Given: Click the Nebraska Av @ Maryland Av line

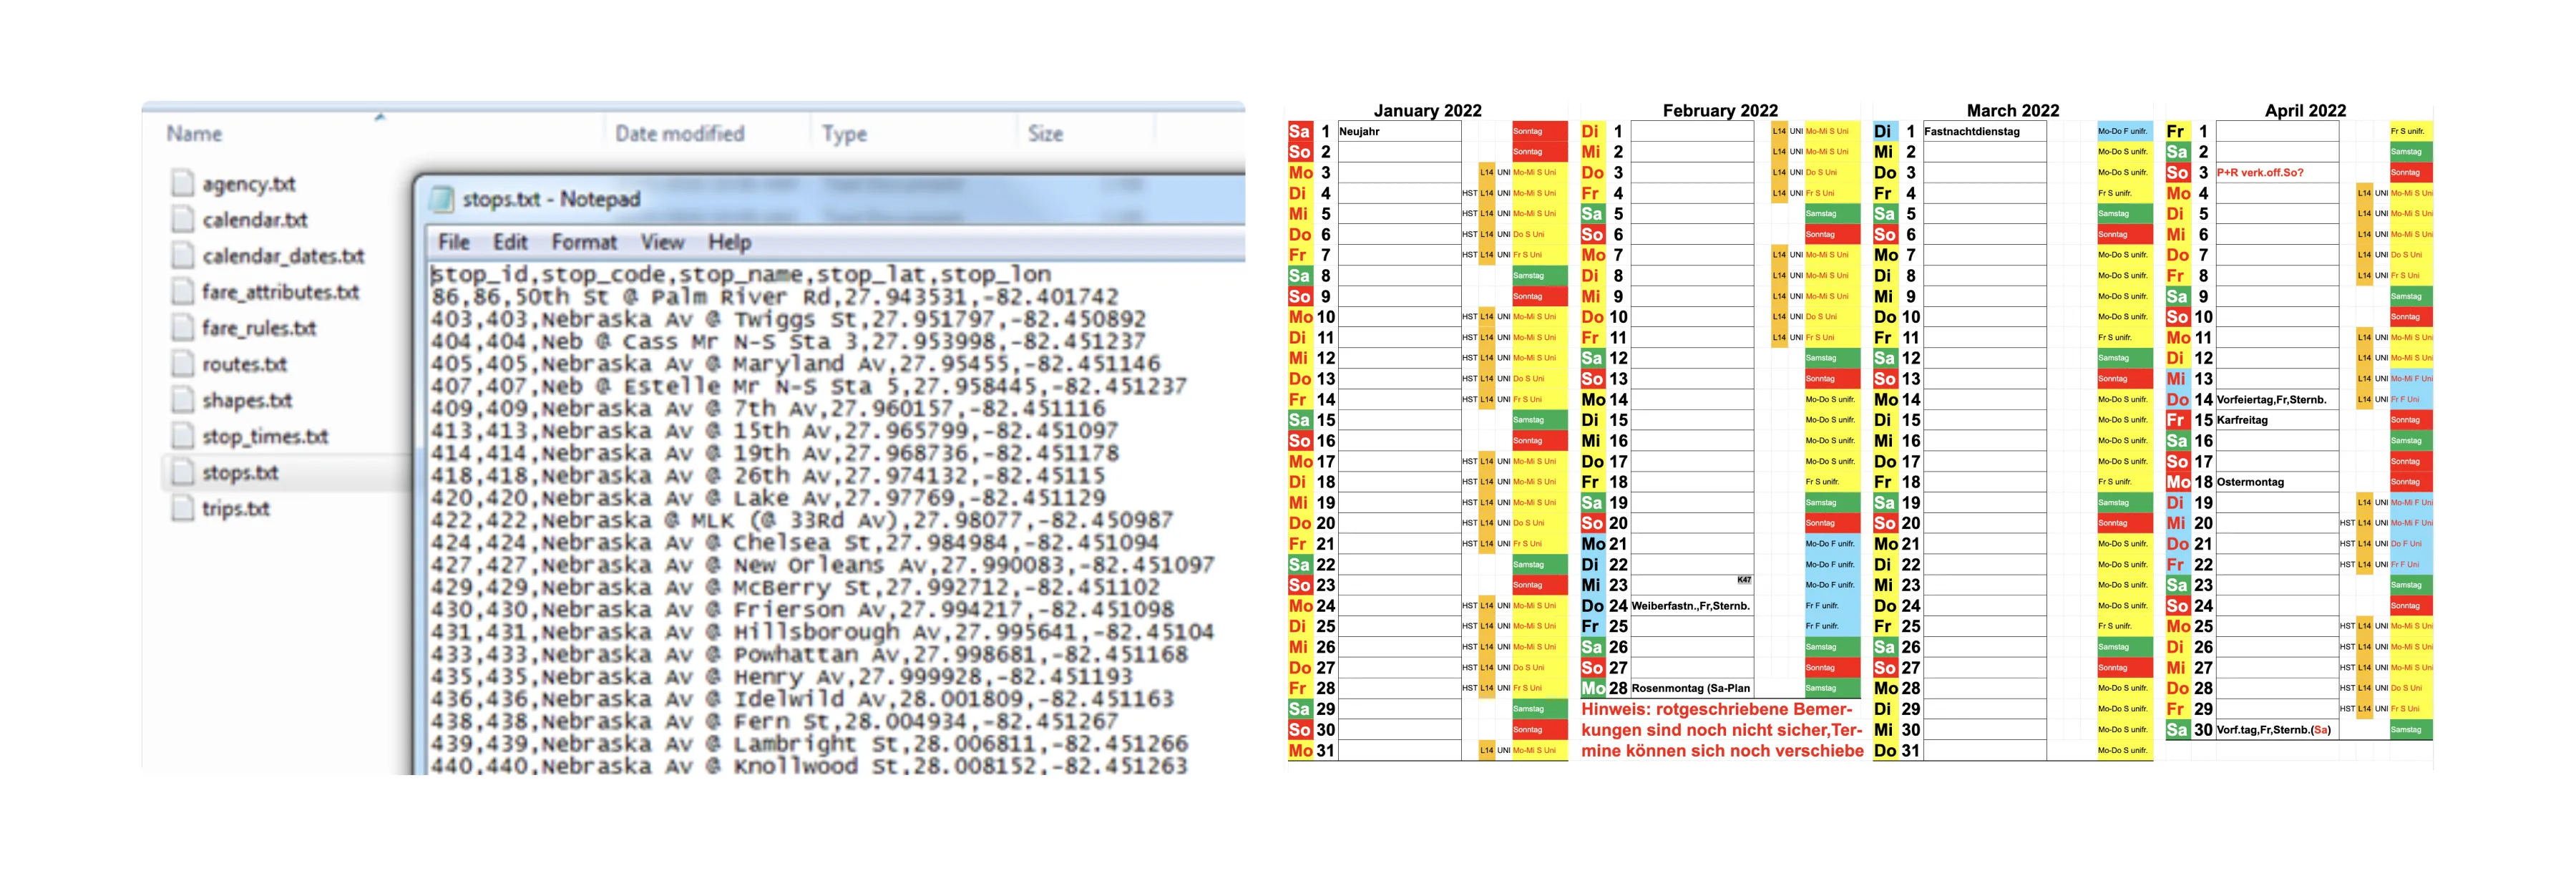Looking at the screenshot, I should click(796, 364).
